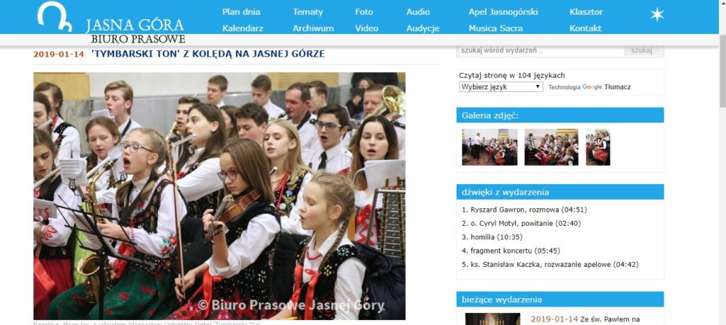Click the szukaj search button
The height and width of the screenshot is (325, 726).
pos(642,50)
